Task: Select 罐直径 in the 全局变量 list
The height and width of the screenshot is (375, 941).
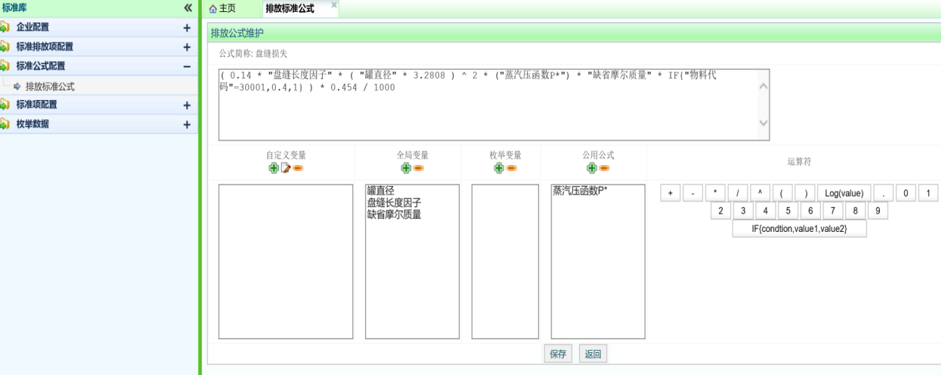Action: point(381,190)
